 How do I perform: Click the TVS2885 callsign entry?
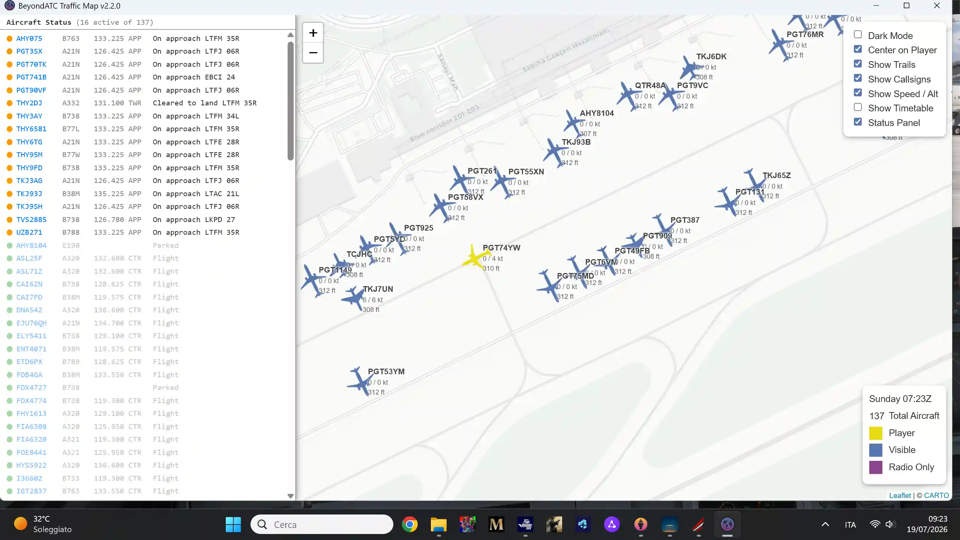click(31, 219)
